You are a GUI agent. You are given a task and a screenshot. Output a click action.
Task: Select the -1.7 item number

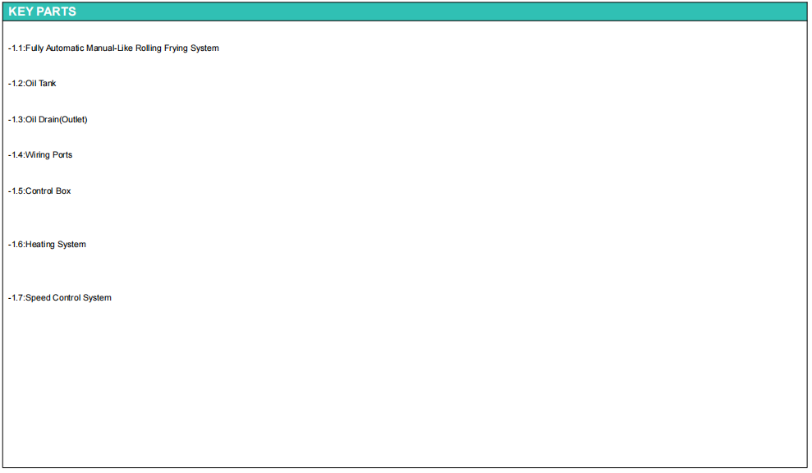coord(16,298)
